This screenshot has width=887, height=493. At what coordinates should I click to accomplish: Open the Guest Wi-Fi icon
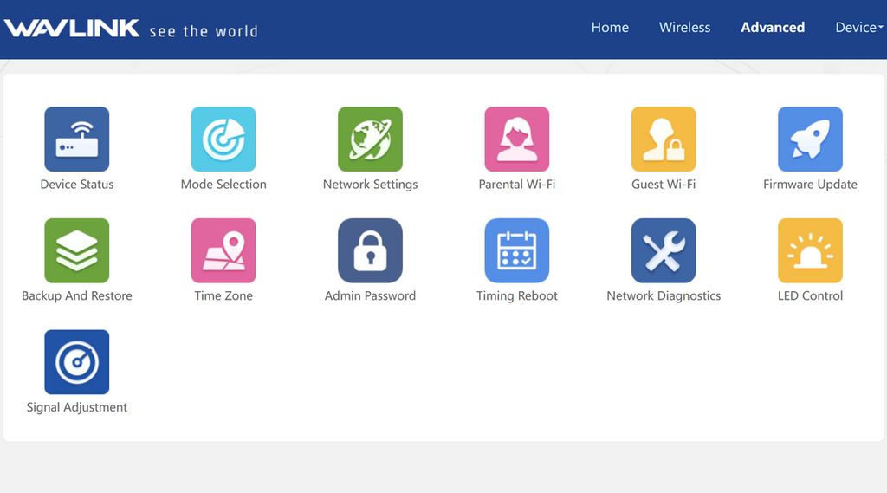coord(664,139)
